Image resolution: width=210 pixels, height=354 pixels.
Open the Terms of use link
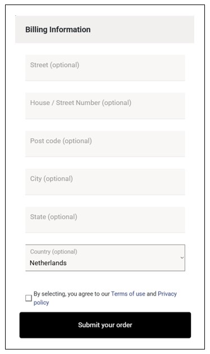128,294
